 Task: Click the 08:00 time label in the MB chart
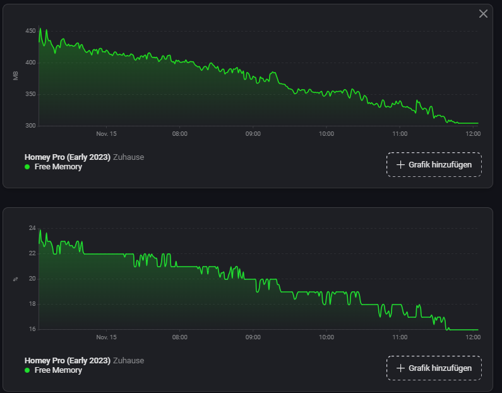click(x=179, y=134)
